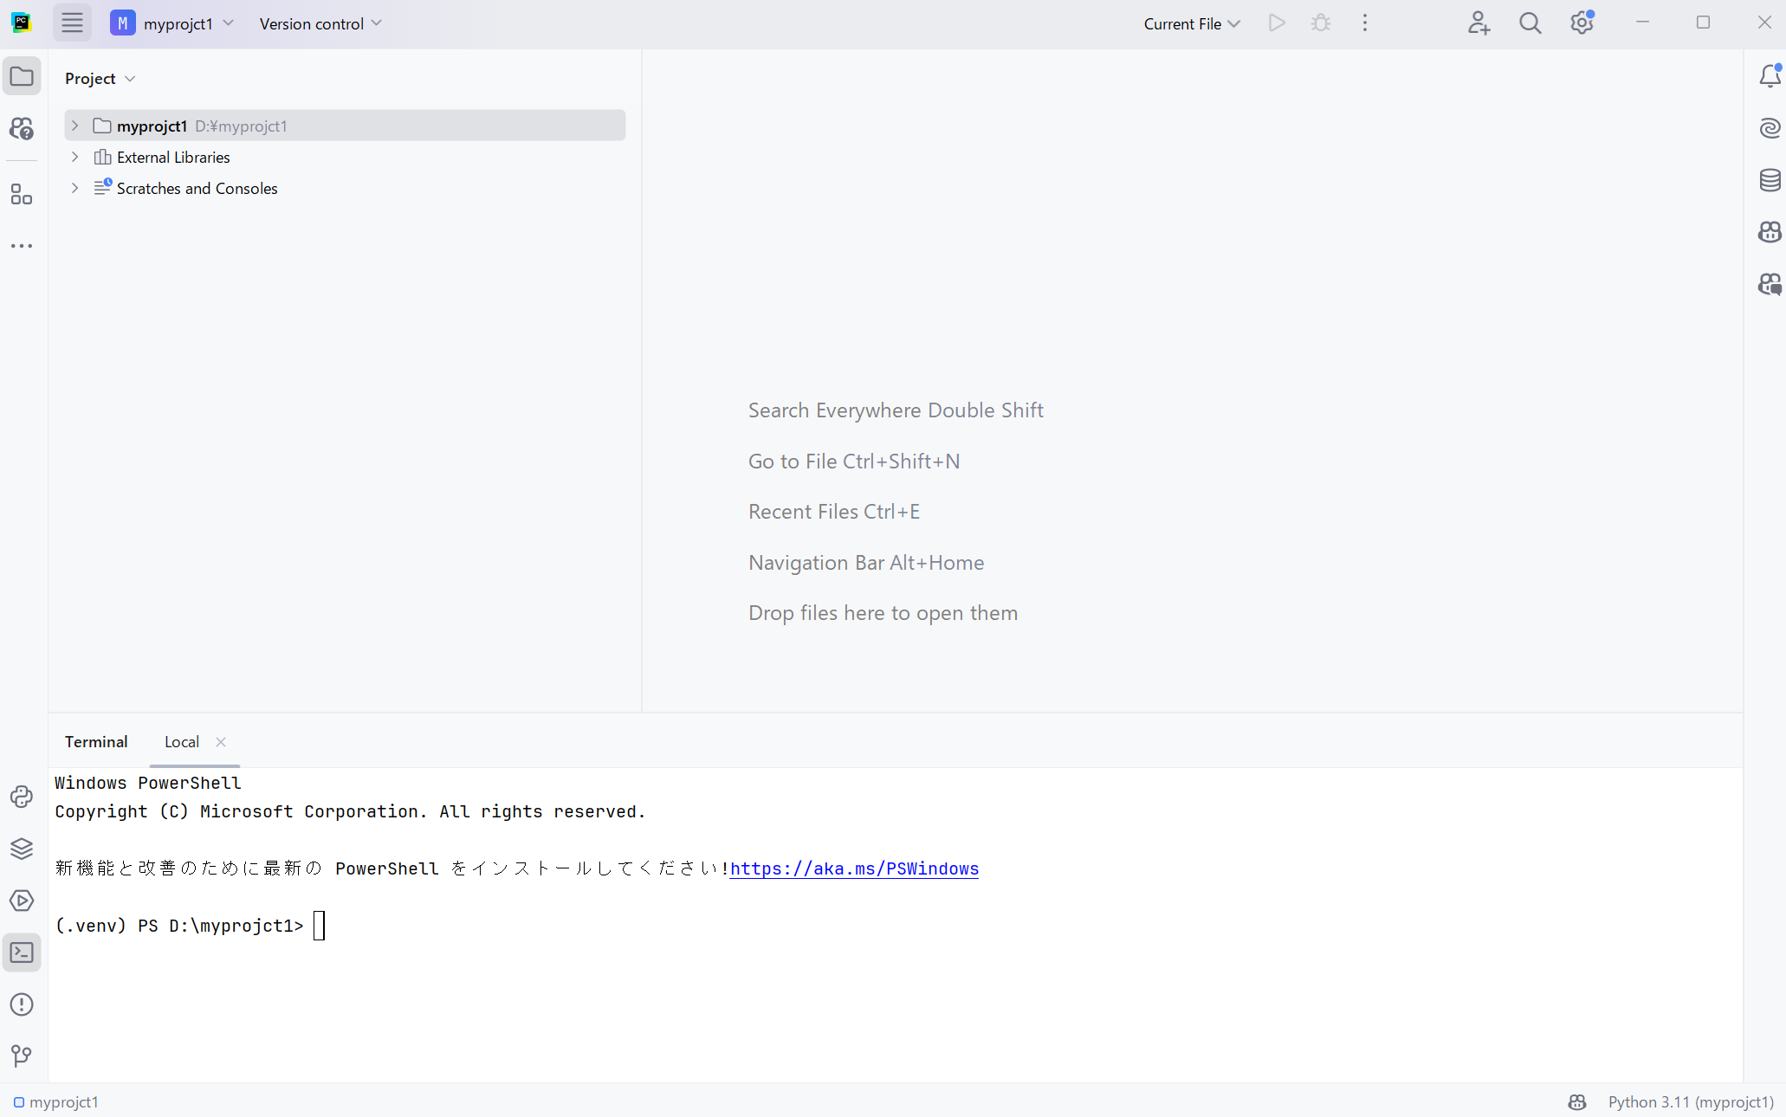Open Search Everywhere via the magnifier icon
This screenshot has width=1786, height=1117.
(1530, 23)
